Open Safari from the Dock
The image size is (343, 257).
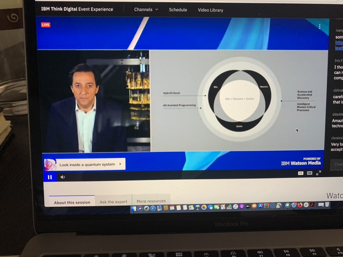click(x=153, y=208)
